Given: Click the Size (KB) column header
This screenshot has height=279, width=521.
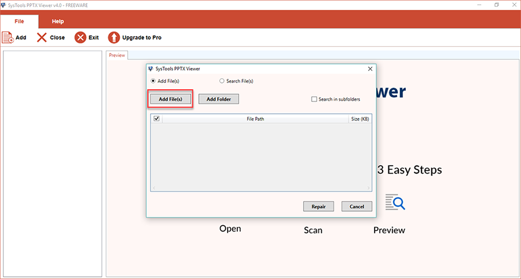Looking at the screenshot, I should point(360,119).
